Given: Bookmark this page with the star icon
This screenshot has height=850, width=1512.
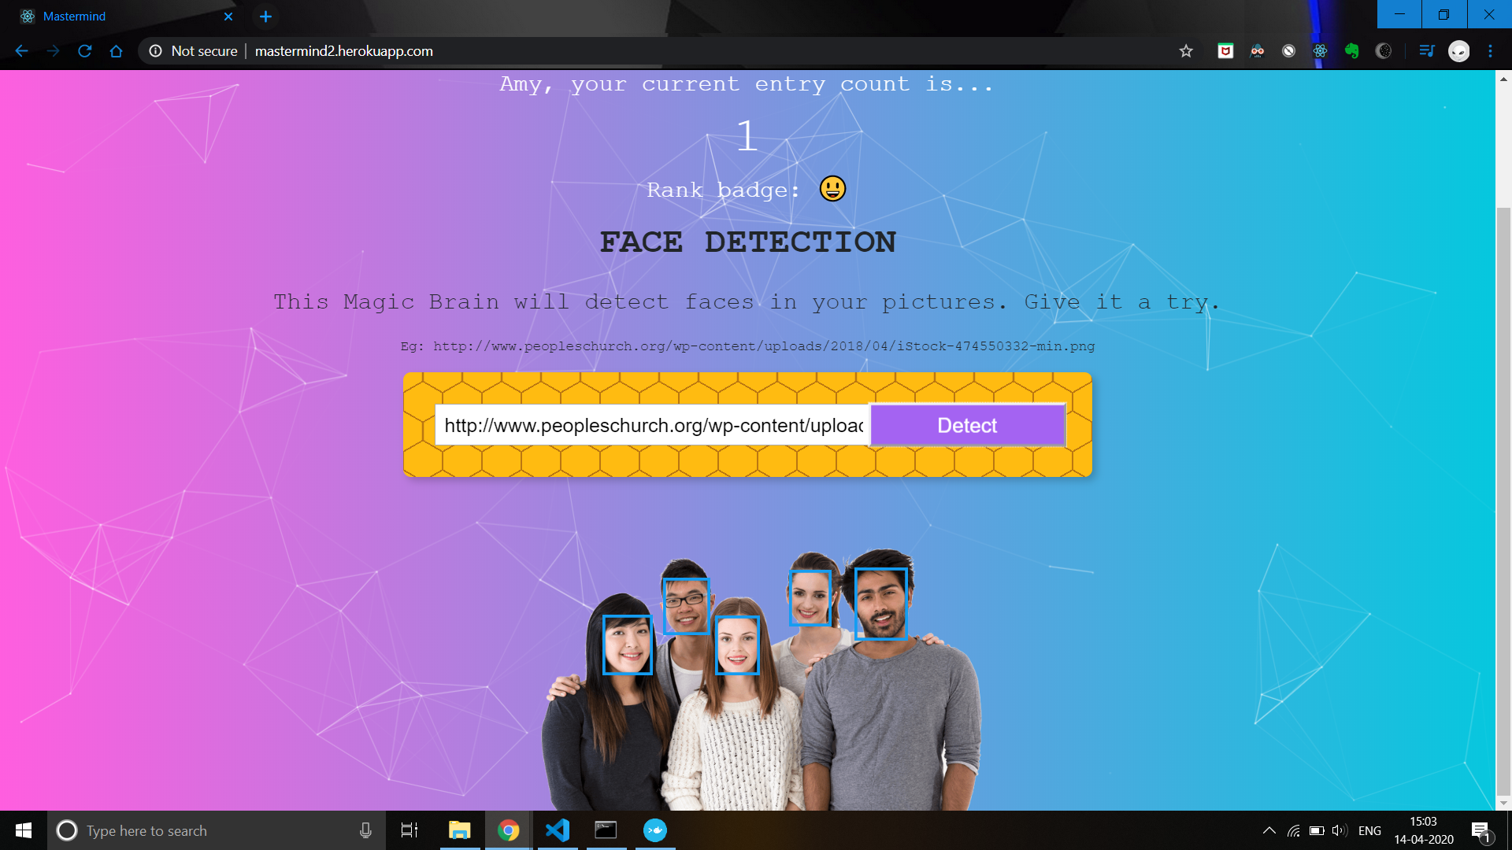Looking at the screenshot, I should pyautogui.click(x=1186, y=51).
